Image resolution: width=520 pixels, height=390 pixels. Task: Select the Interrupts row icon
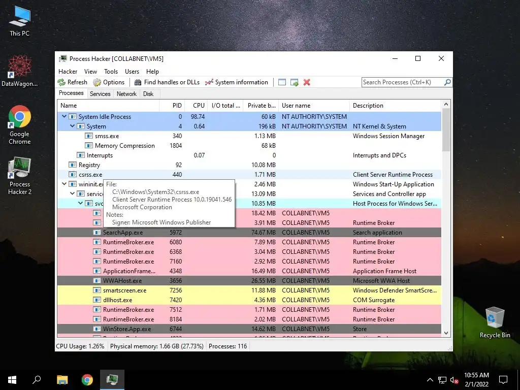pos(81,155)
